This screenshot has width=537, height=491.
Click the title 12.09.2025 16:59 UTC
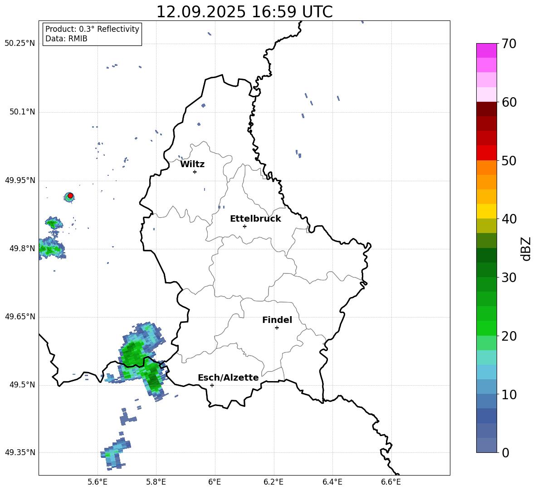tap(244, 12)
